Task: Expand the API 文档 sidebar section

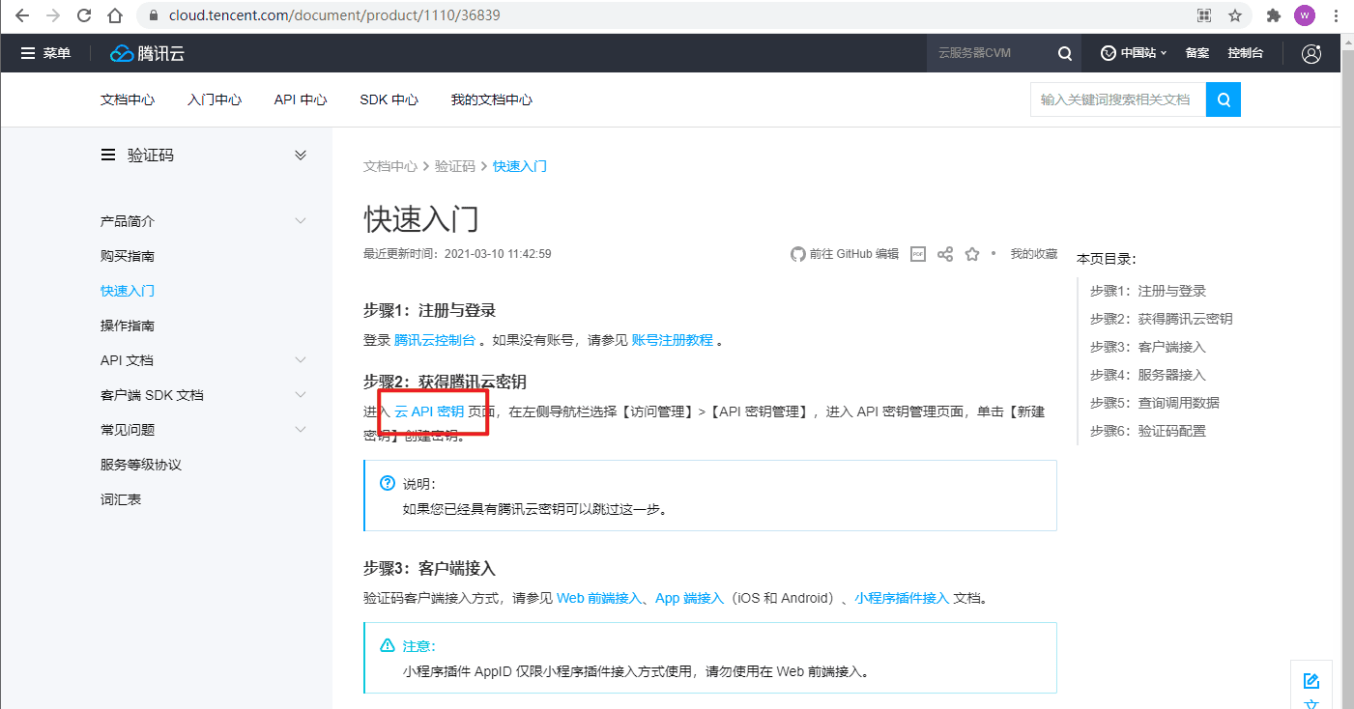Action: click(x=301, y=360)
